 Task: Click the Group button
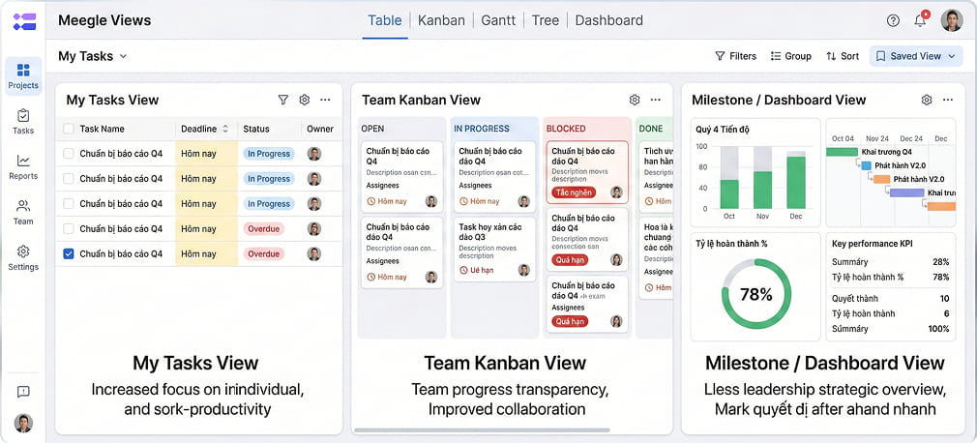790,56
